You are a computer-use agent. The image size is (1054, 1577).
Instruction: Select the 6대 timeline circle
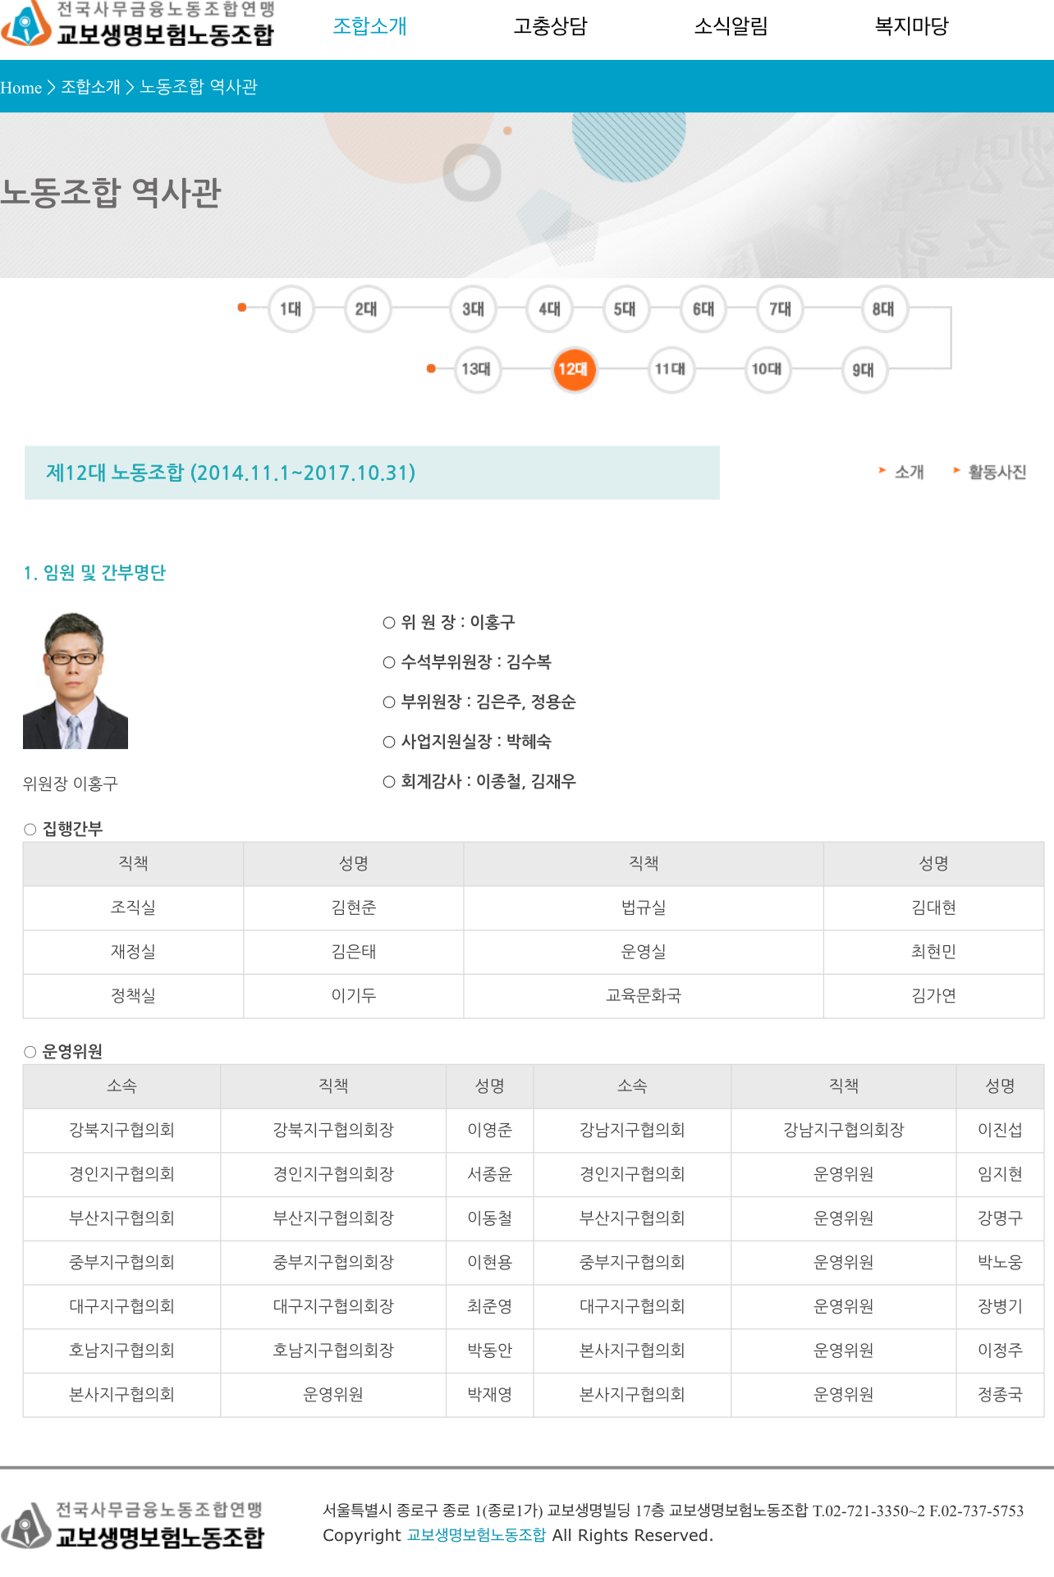point(703,309)
